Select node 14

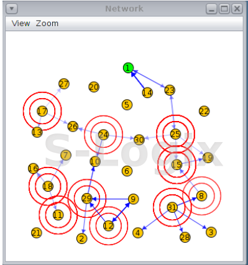147,92
